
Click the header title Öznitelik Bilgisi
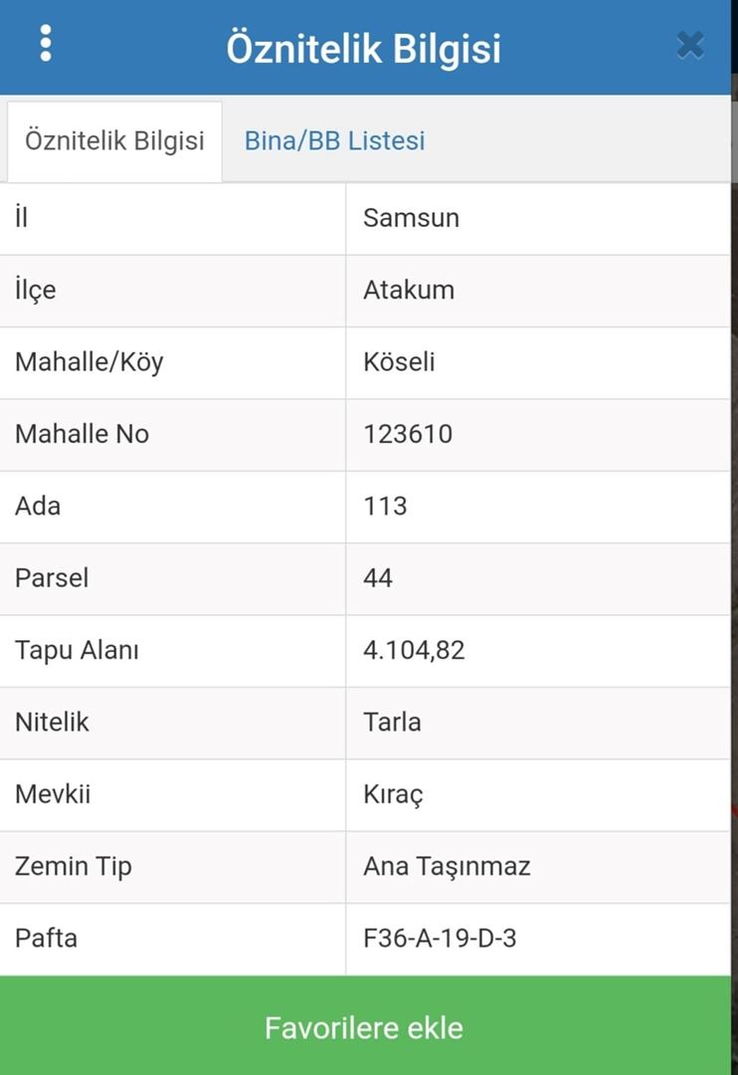pyautogui.click(x=363, y=47)
